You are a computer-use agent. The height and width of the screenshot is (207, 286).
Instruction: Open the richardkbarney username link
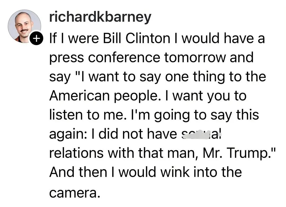click(x=100, y=17)
